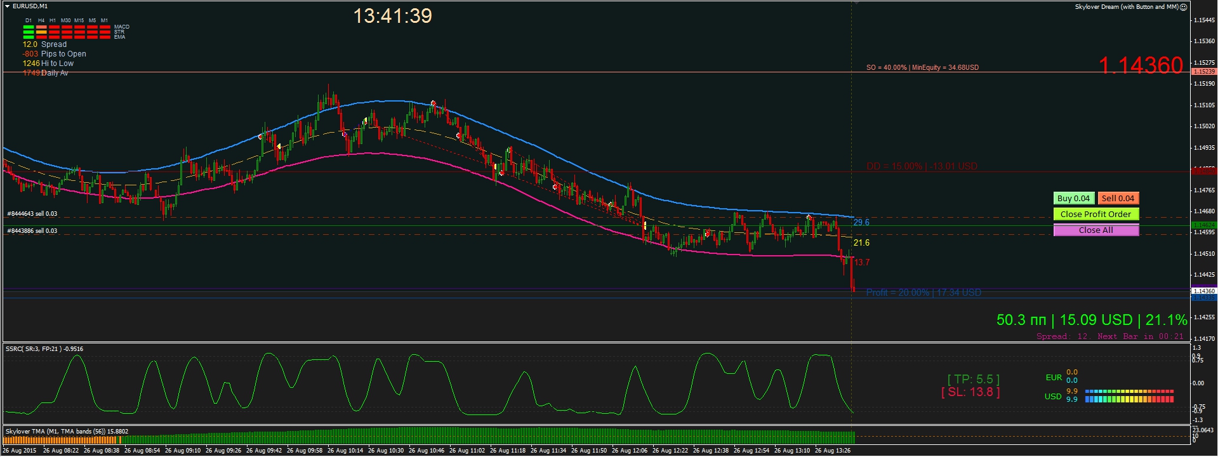Click the M15 timeframe label
1218x457 pixels.
point(79,20)
